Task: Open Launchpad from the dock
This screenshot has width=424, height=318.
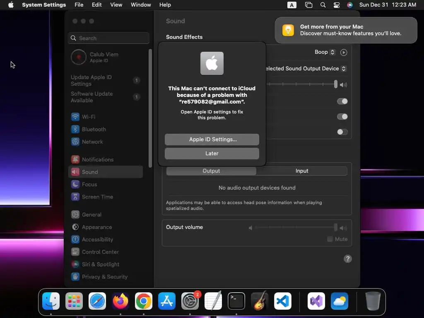Action: [74, 301]
